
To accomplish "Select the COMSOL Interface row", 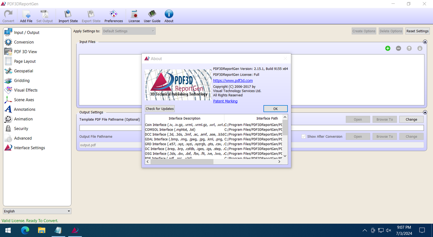I will click(213, 130).
